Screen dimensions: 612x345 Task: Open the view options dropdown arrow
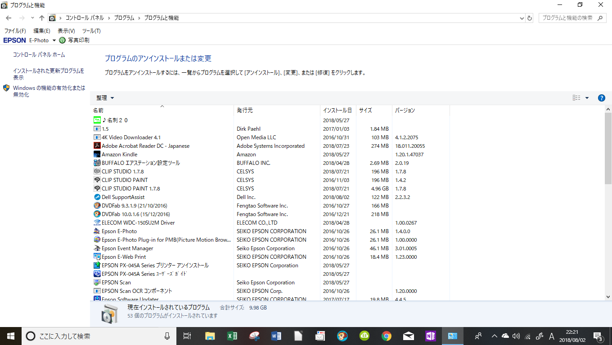587,98
